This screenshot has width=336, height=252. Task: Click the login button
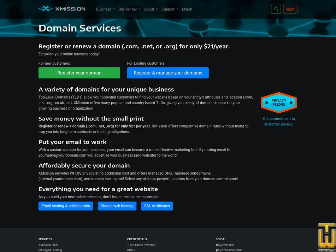[x=290, y=9]
